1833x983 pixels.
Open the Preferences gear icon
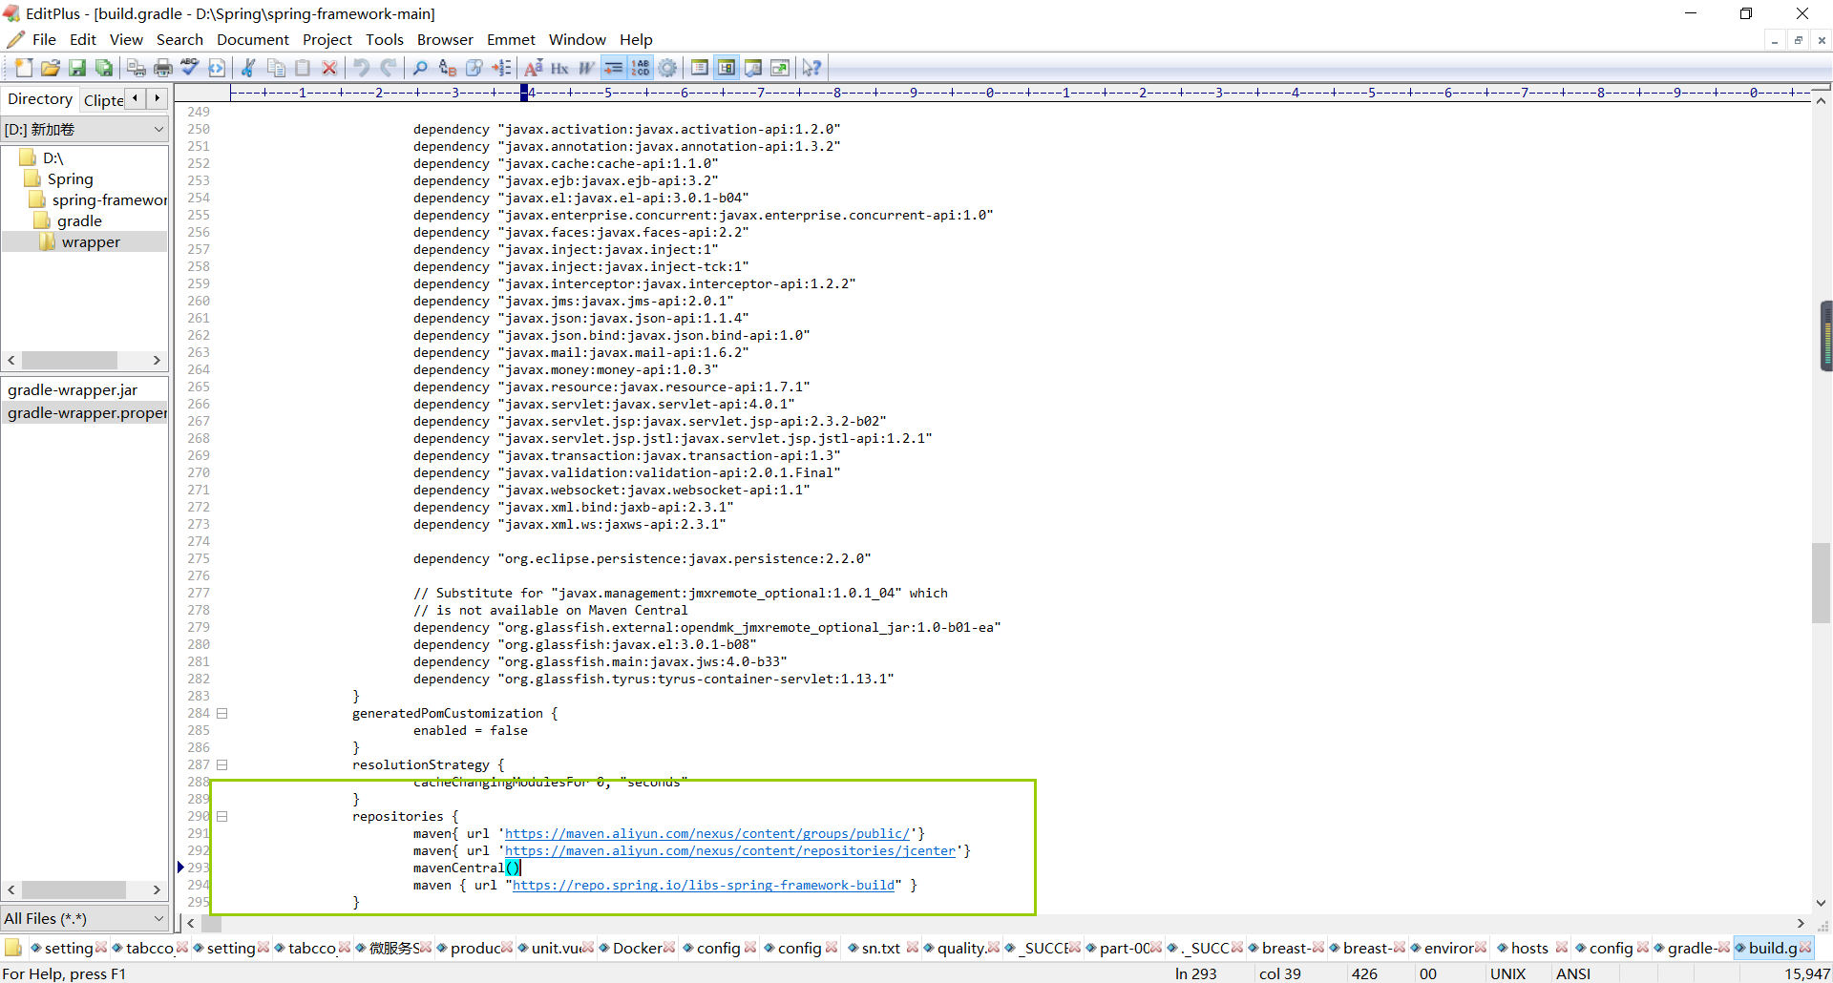(668, 68)
